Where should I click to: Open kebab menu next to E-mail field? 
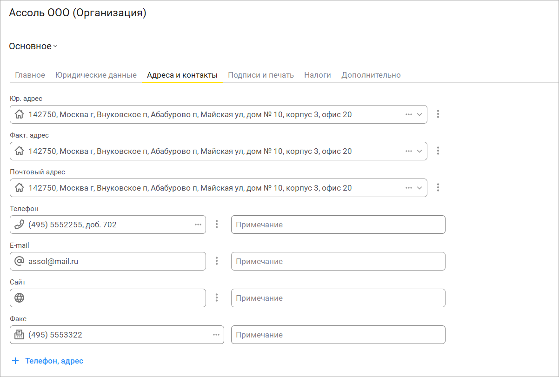tap(217, 261)
